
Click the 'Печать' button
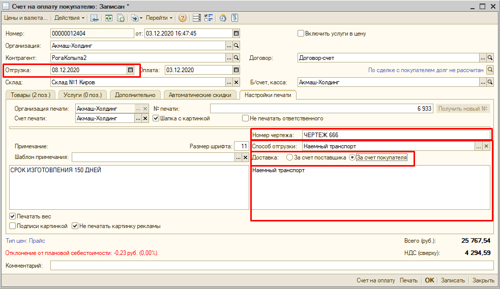point(408,280)
